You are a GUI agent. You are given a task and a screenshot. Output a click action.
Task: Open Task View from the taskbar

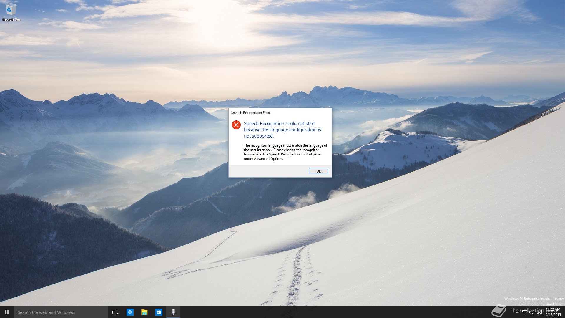coord(115,312)
